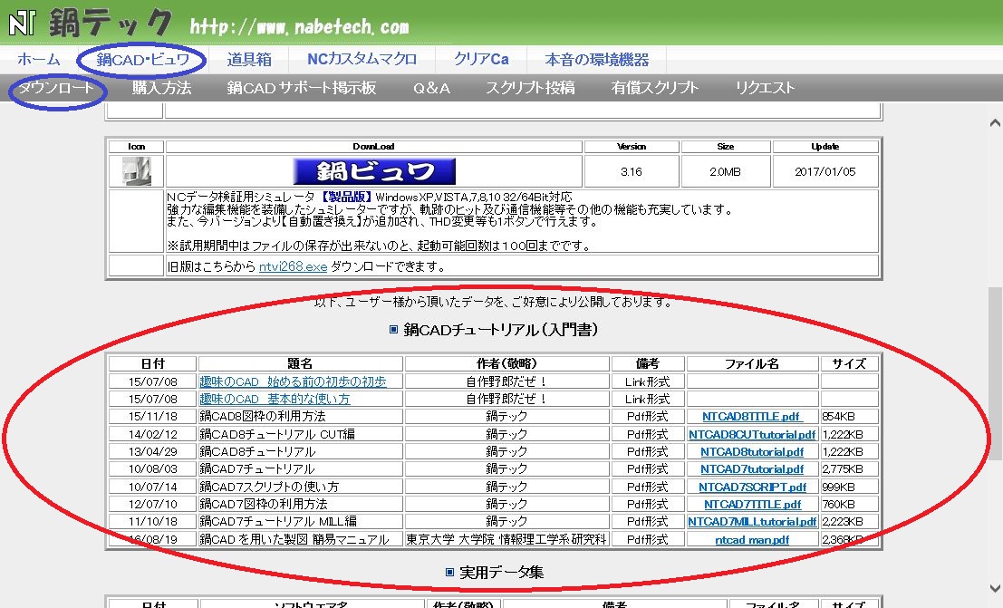The image size is (1003, 608).
Task: Click the page scrollbar down arrow
Action: click(995, 588)
